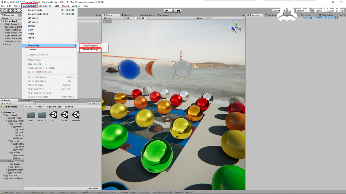Click the Step frame button
Screen dimensions: 346x194
click(178, 11)
